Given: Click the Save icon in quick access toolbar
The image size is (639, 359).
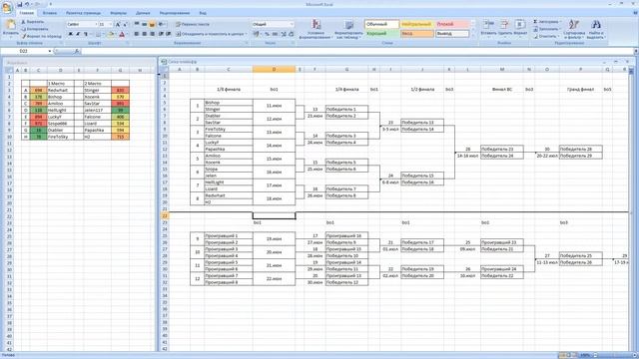Looking at the screenshot, I should coord(20,4).
